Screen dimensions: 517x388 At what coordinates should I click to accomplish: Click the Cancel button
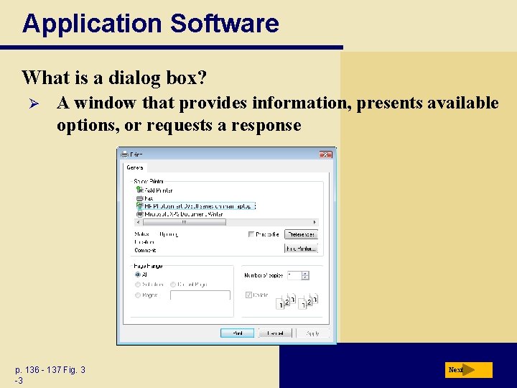click(275, 333)
